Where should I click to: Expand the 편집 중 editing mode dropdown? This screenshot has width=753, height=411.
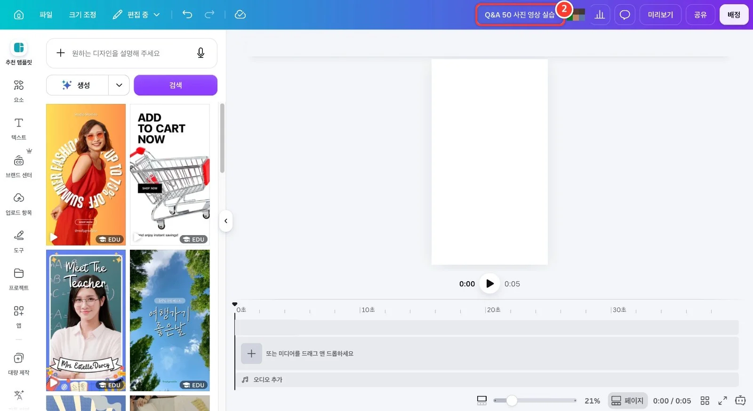tap(136, 15)
